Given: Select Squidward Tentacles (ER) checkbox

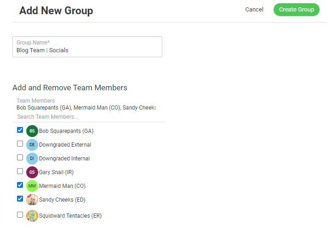Looking at the screenshot, I should tap(20, 215).
